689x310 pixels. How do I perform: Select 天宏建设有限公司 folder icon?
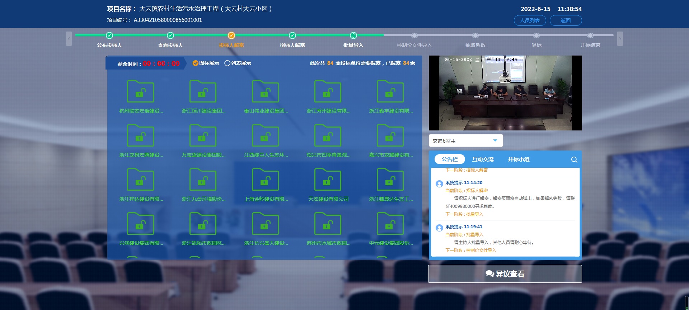click(x=328, y=180)
